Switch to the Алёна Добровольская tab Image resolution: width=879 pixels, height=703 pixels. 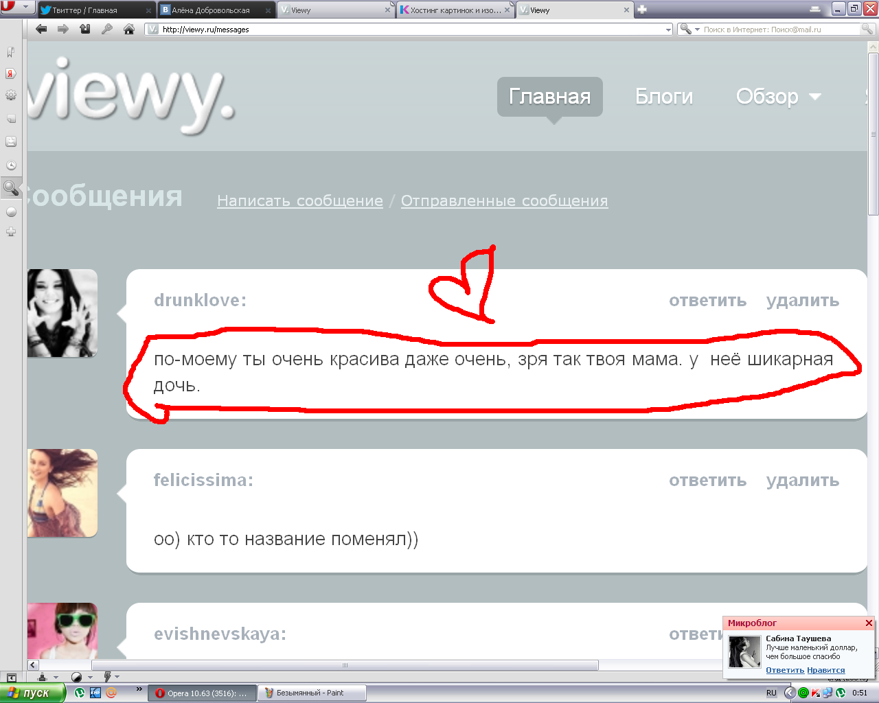click(x=216, y=10)
